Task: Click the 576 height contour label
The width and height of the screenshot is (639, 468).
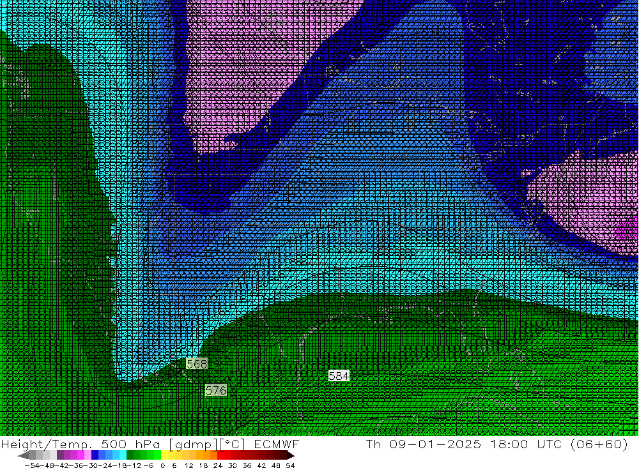Action: 215,390
